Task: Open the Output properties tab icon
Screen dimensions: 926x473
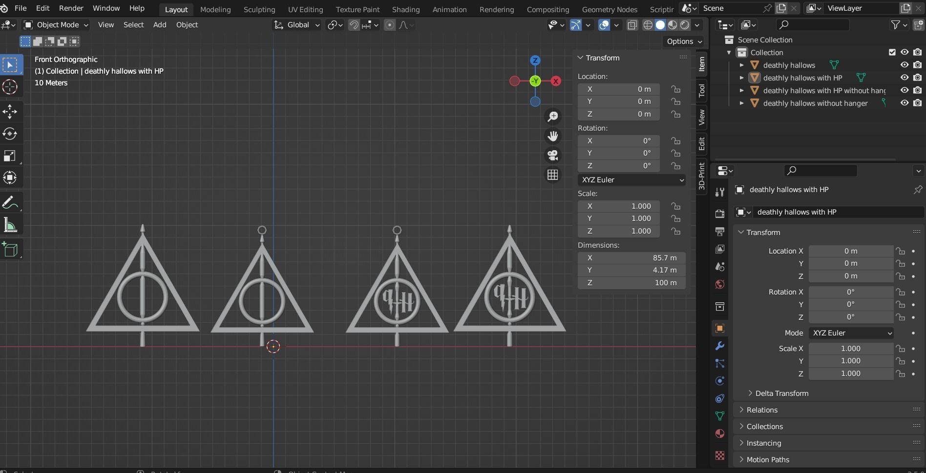Action: click(x=719, y=231)
